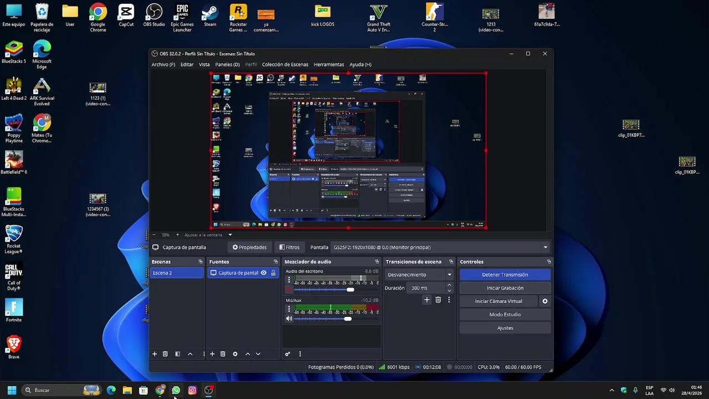Open Audio del escritorio options dots
Image resolution: width=709 pixels, height=399 pixels.
pyautogui.click(x=289, y=280)
